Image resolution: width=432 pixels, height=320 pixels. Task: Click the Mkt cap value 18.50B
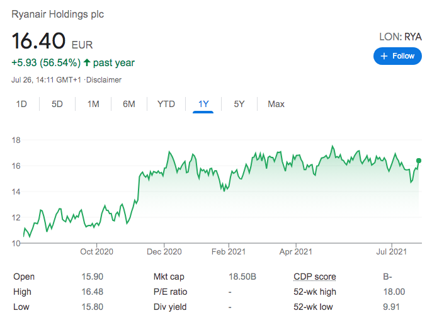(x=242, y=277)
